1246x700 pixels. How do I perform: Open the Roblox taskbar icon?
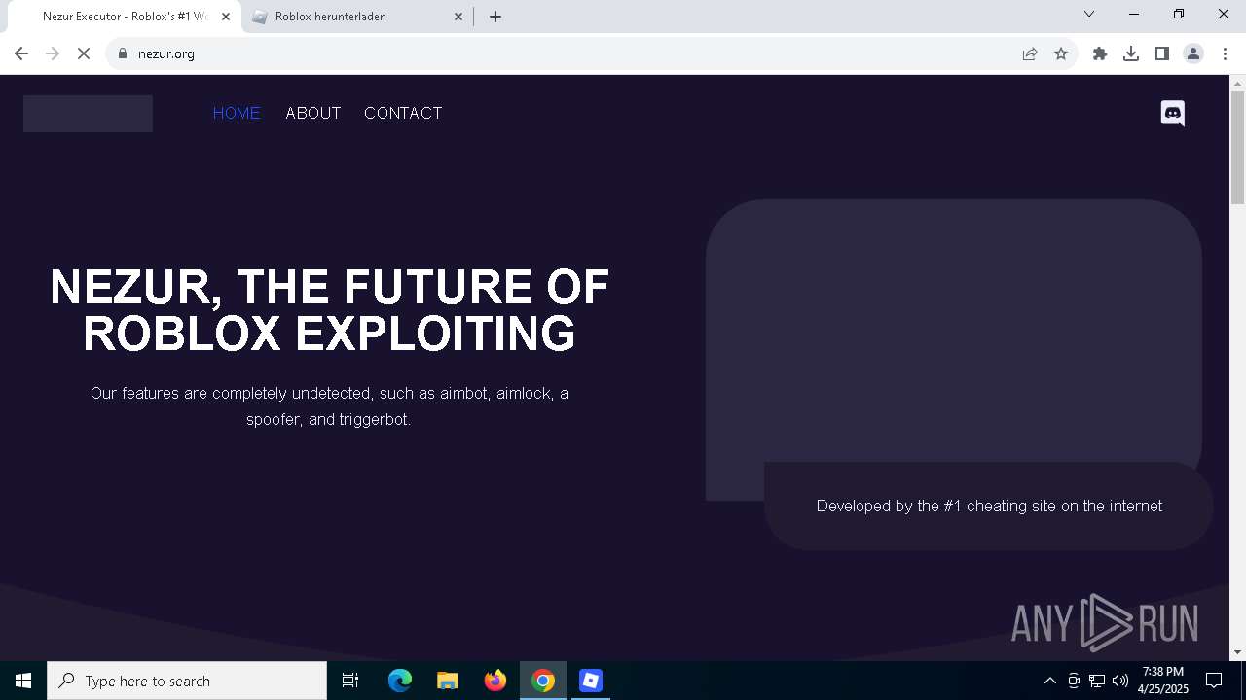point(591,681)
